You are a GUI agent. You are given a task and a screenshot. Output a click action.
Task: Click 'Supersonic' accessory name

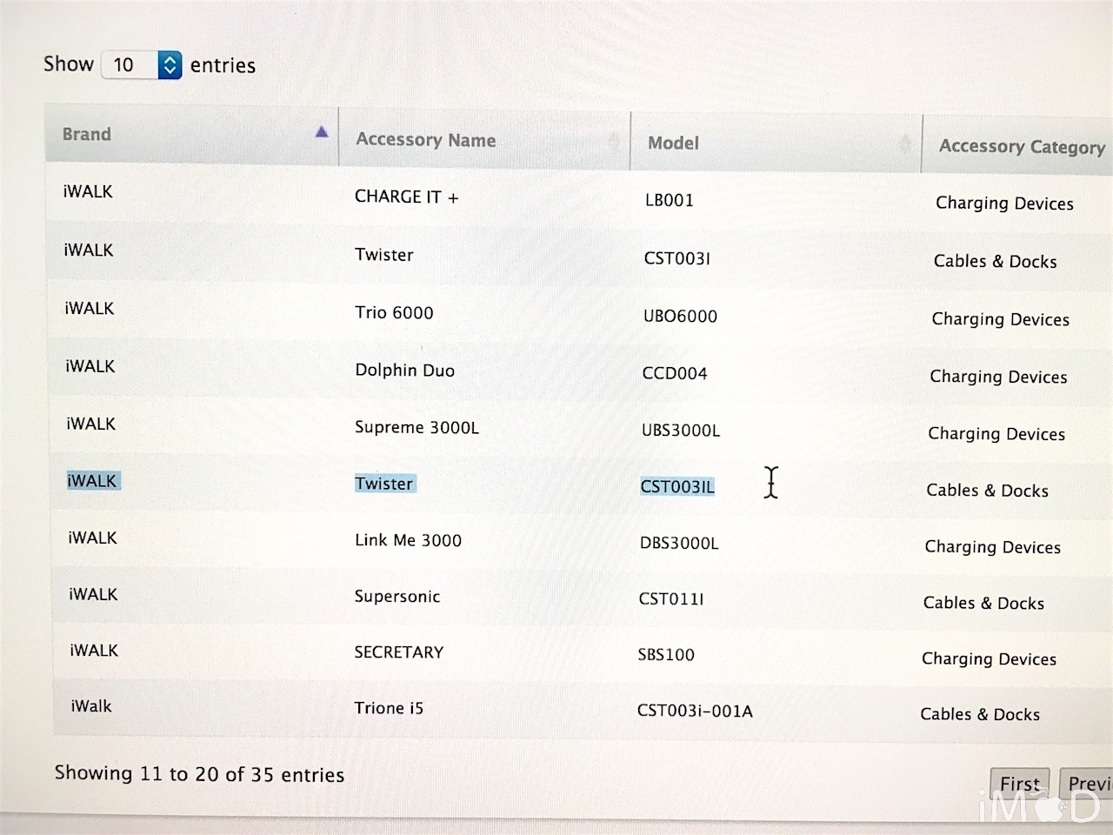[397, 597]
